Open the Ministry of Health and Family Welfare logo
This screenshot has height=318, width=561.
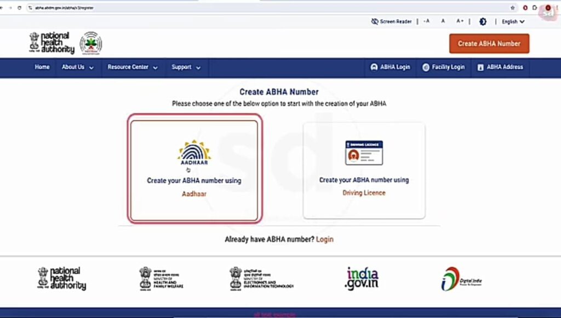(161, 278)
